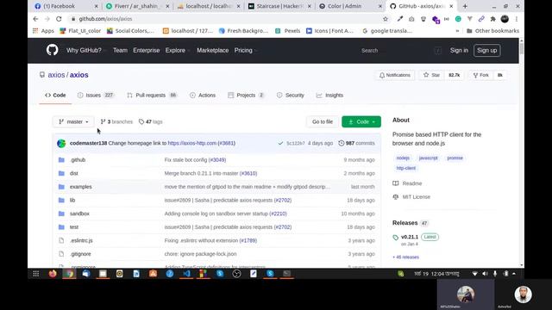
Task: Open the lib folder
Action: 72,200
